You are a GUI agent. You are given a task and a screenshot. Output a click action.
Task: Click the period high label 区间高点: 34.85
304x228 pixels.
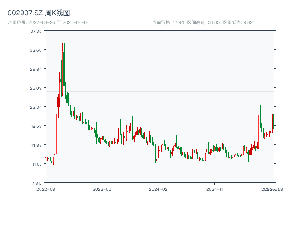(203, 22)
